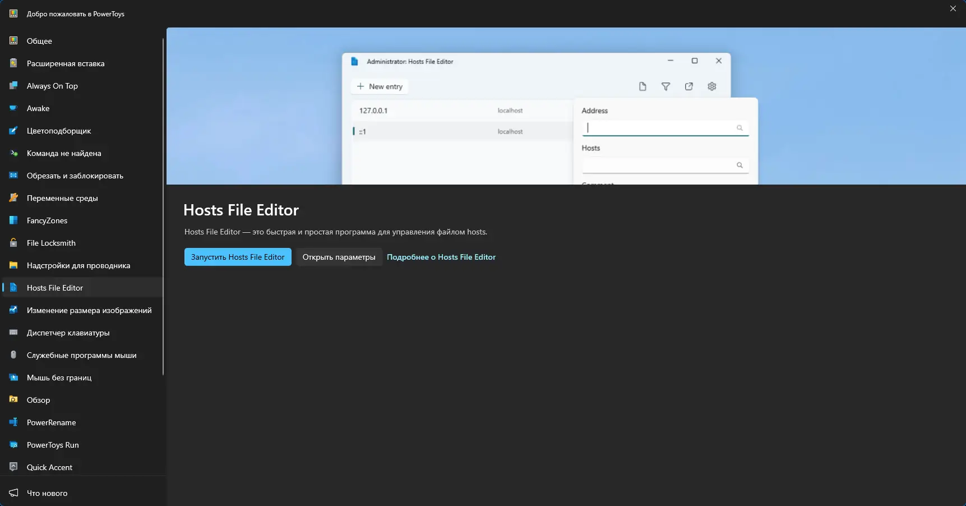Launch Hosts File Editor with the blue button
966x506 pixels.
coord(238,257)
